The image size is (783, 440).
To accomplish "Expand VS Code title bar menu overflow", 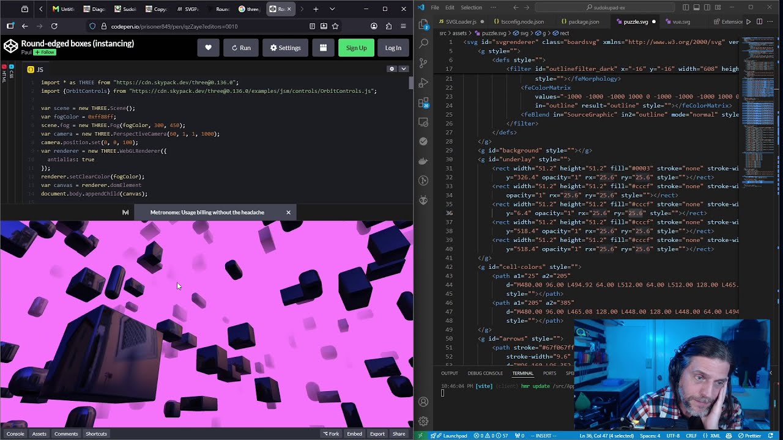I will [x=492, y=7].
